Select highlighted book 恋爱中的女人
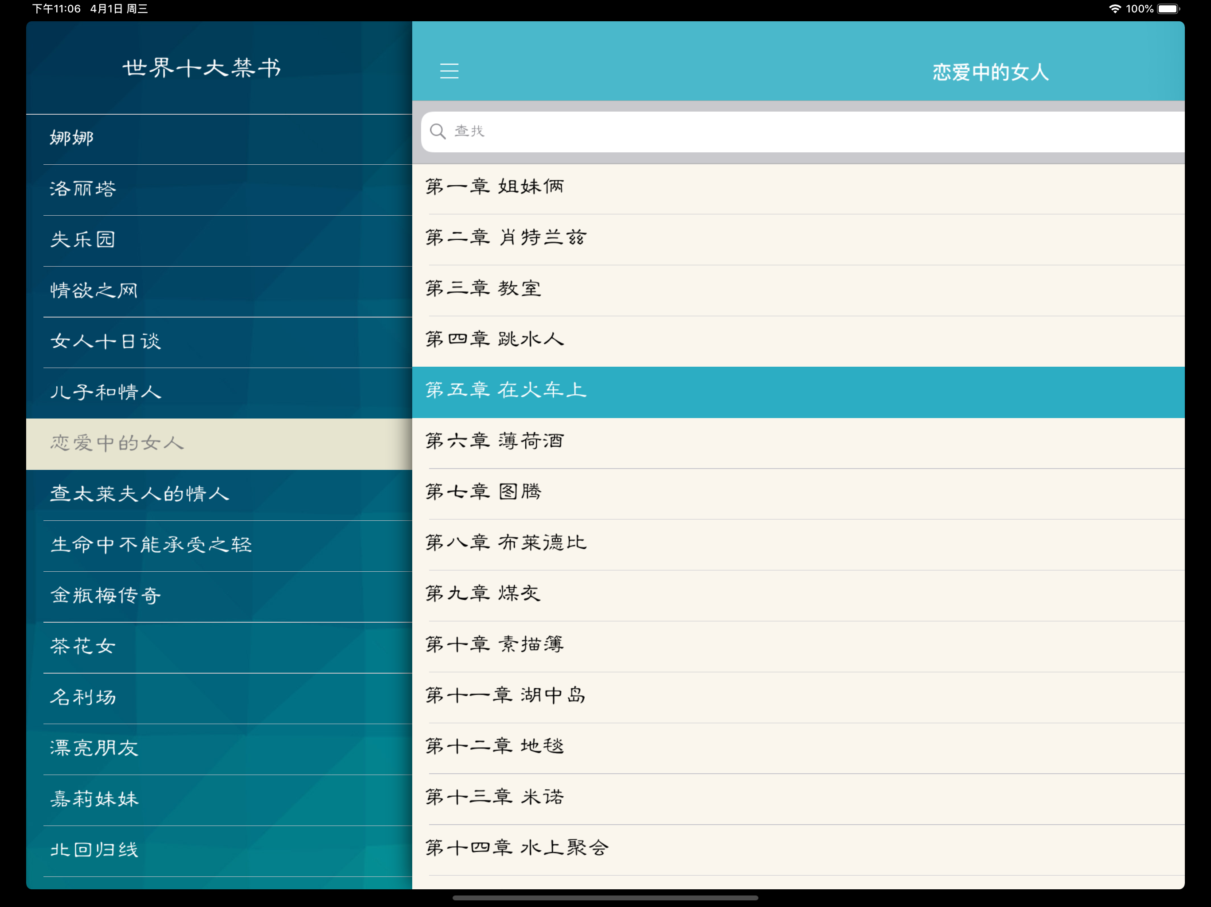 point(219,444)
